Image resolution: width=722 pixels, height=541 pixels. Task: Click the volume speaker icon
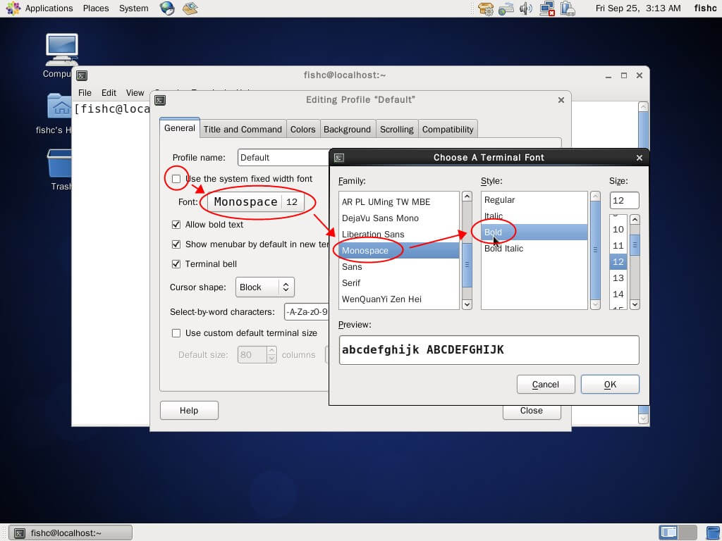(x=526, y=8)
